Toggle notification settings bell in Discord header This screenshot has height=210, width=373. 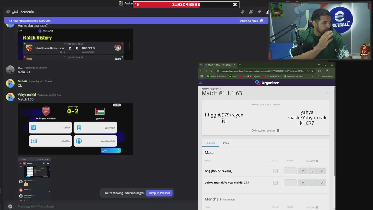[x=251, y=12]
